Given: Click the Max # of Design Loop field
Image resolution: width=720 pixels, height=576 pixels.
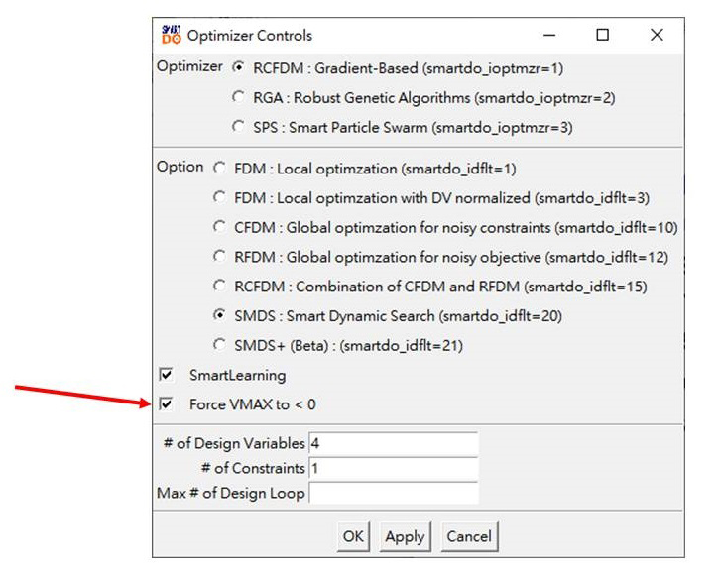Looking at the screenshot, I should pyautogui.click(x=393, y=493).
